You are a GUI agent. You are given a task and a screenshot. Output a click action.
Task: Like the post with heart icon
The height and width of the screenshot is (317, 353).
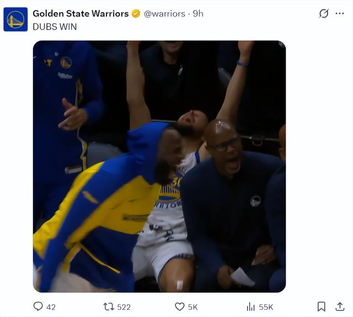click(x=179, y=307)
